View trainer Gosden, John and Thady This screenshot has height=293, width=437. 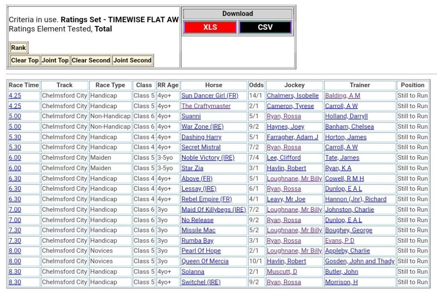pyautogui.click(x=359, y=261)
